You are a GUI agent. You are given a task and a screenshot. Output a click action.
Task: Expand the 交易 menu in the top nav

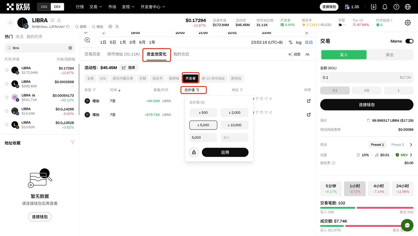tap(96, 7)
